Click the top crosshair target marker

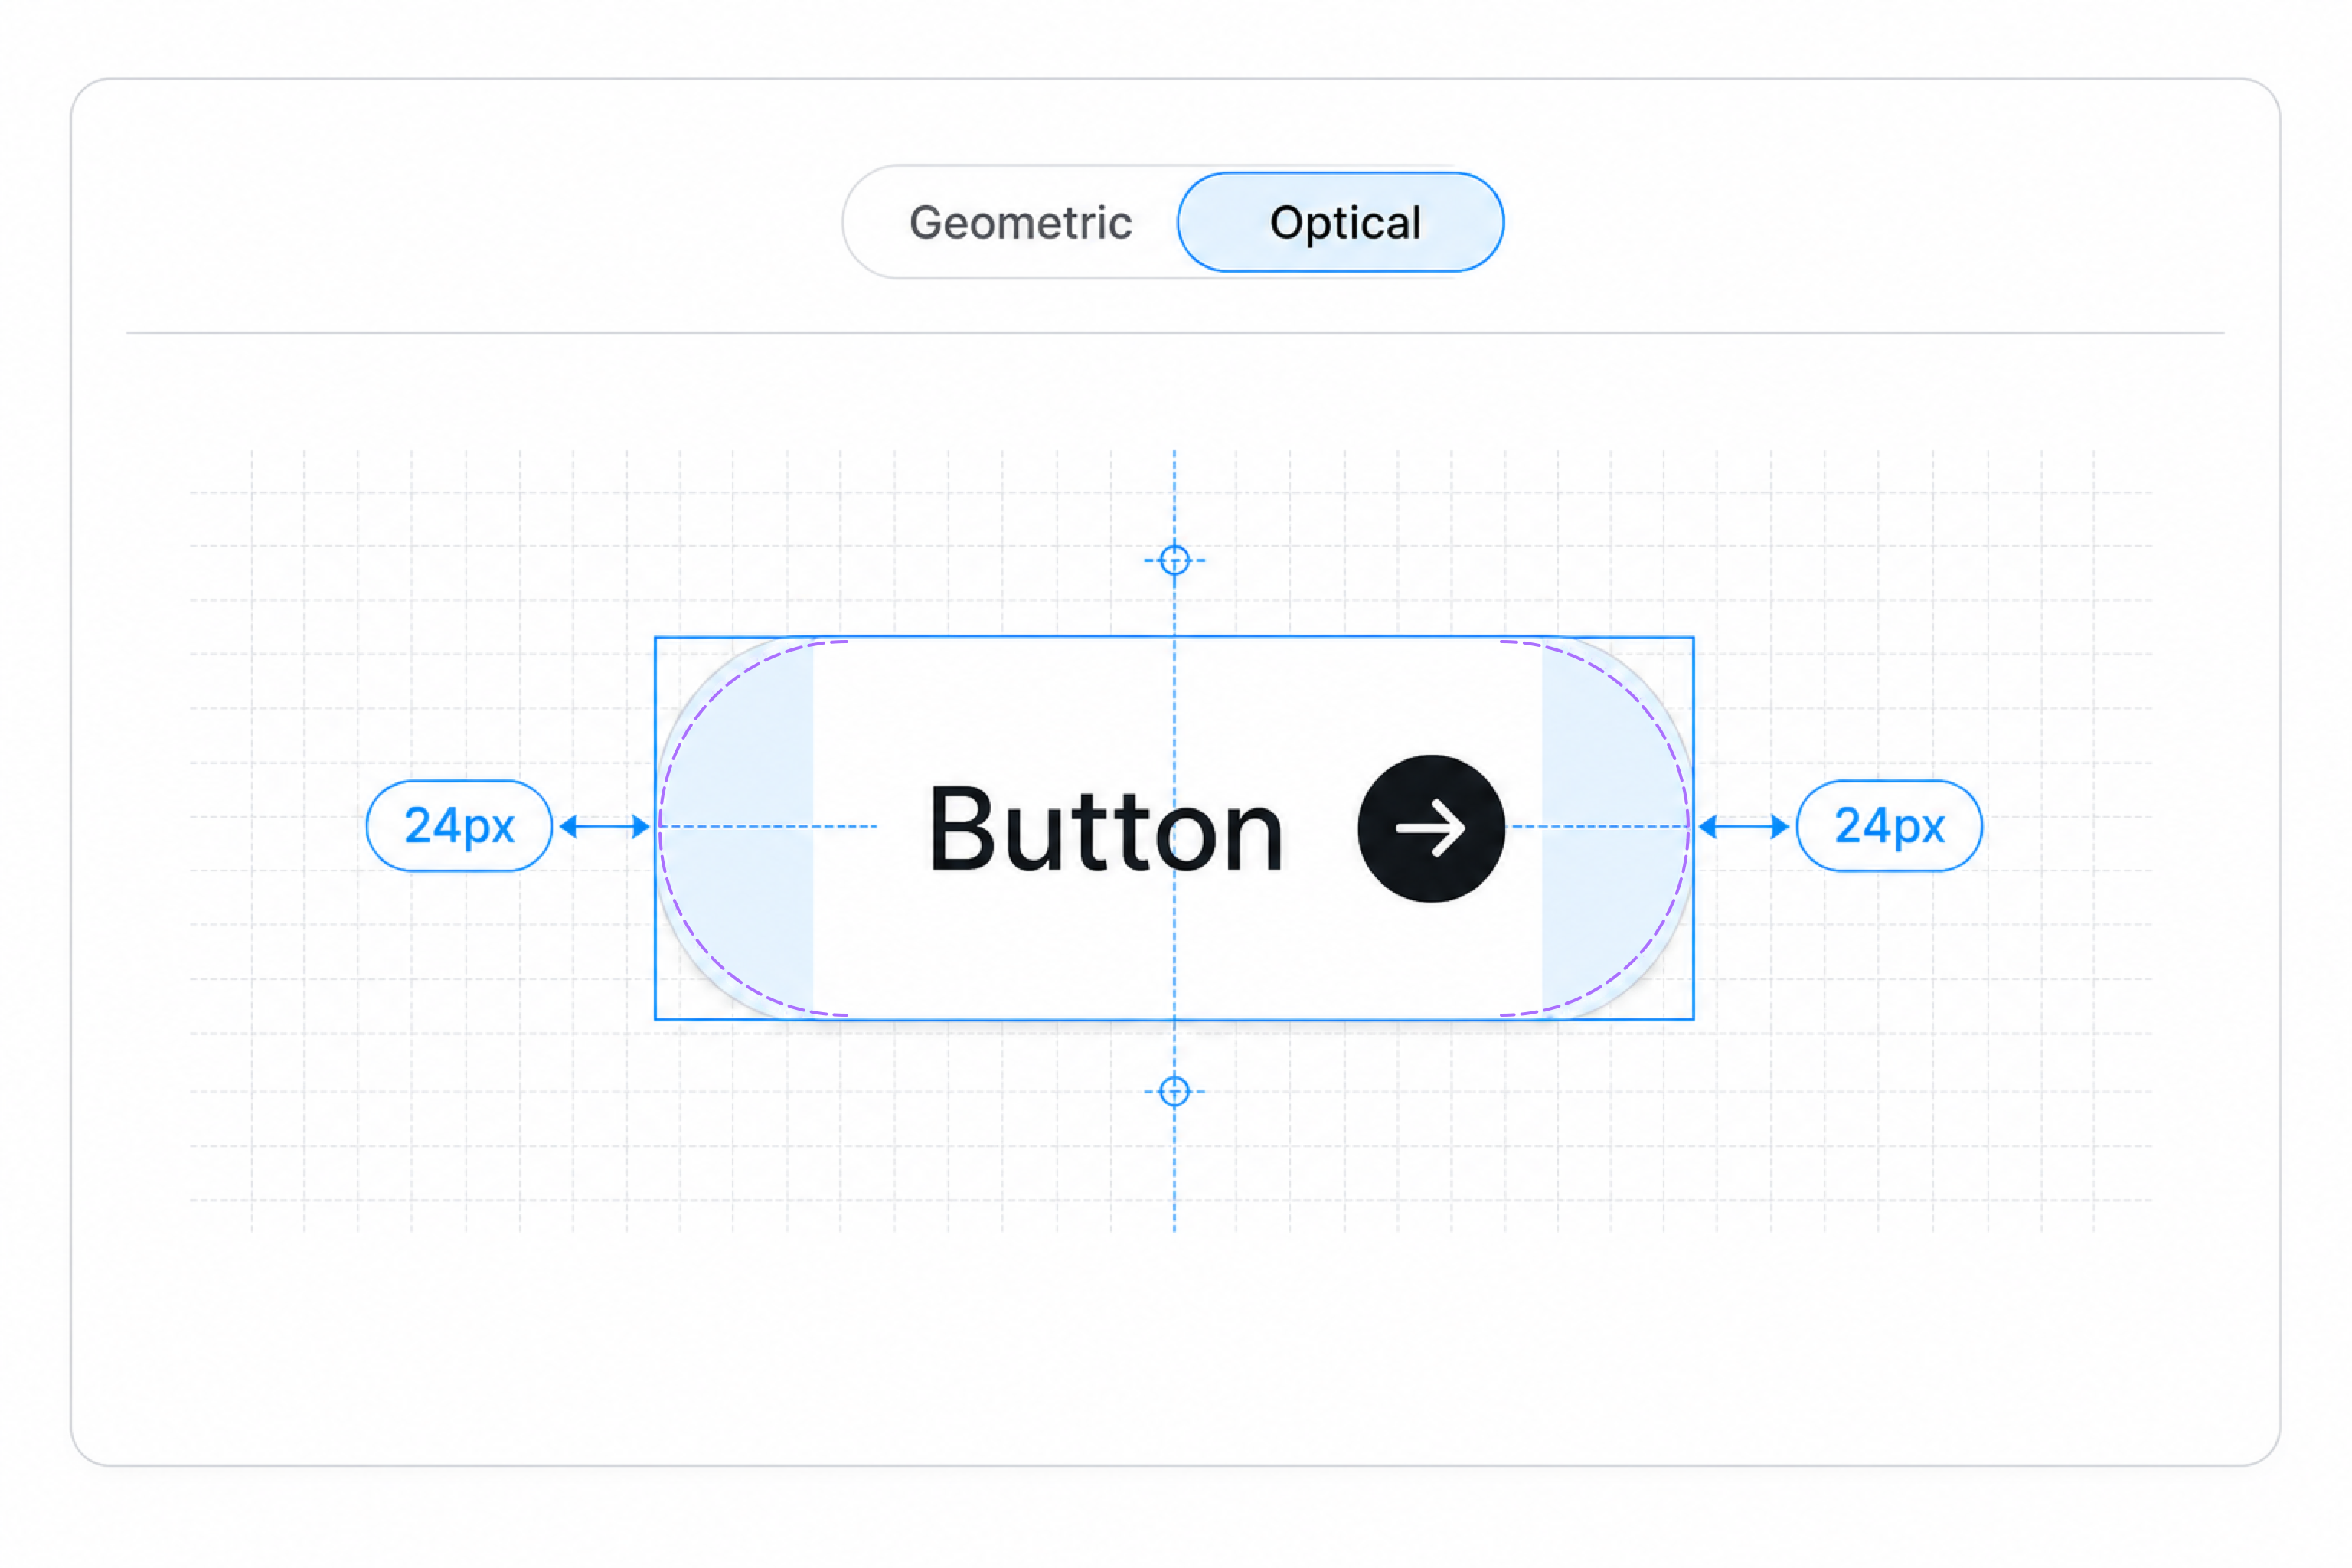click(x=1174, y=560)
